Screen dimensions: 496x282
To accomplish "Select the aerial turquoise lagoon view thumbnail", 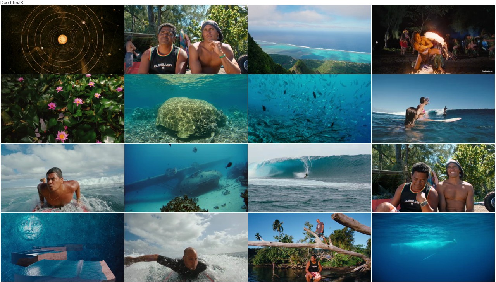I will [310, 39].
